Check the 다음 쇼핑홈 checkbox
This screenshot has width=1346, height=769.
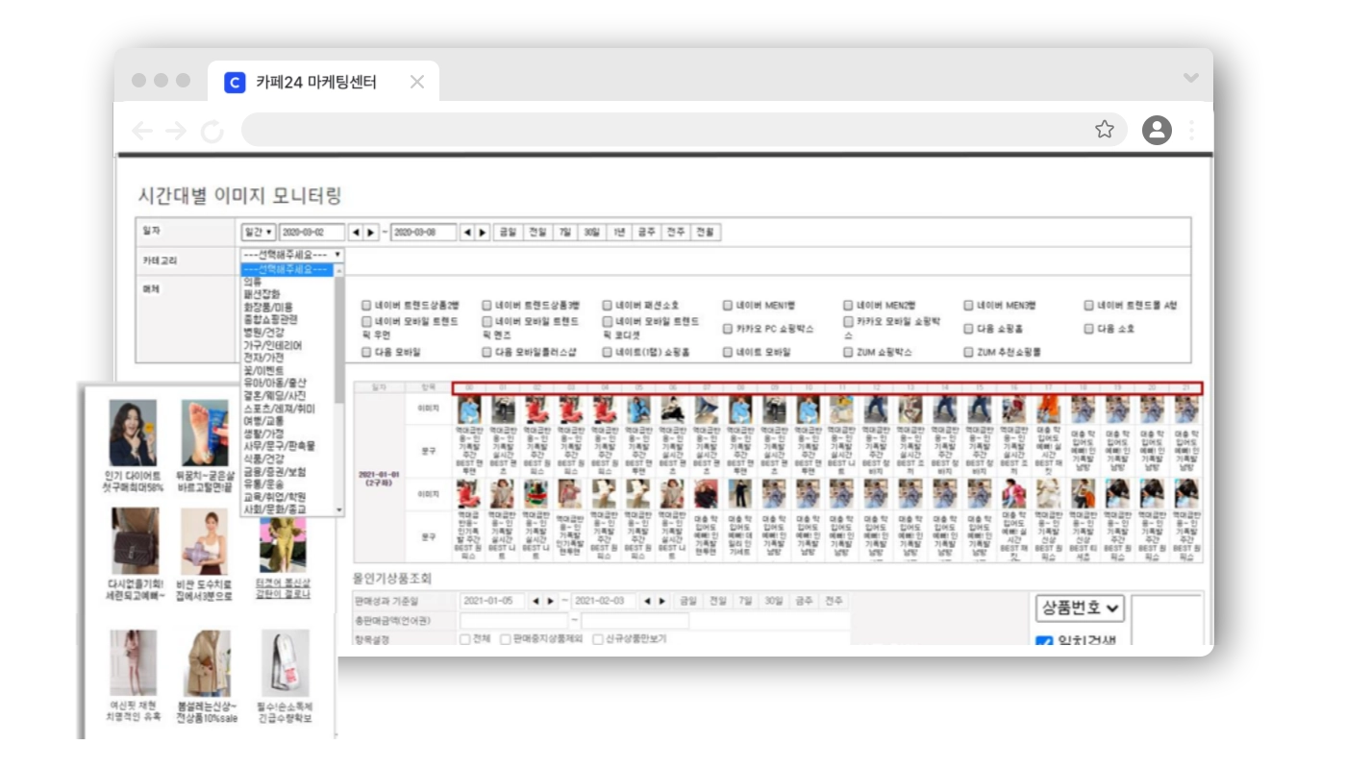[968, 329]
